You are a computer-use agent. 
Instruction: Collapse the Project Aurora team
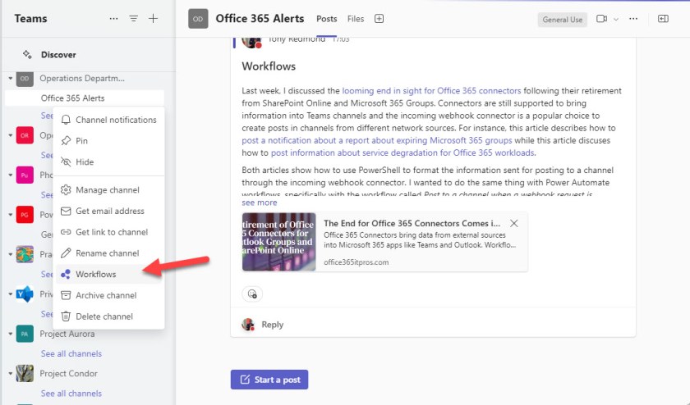coord(10,334)
